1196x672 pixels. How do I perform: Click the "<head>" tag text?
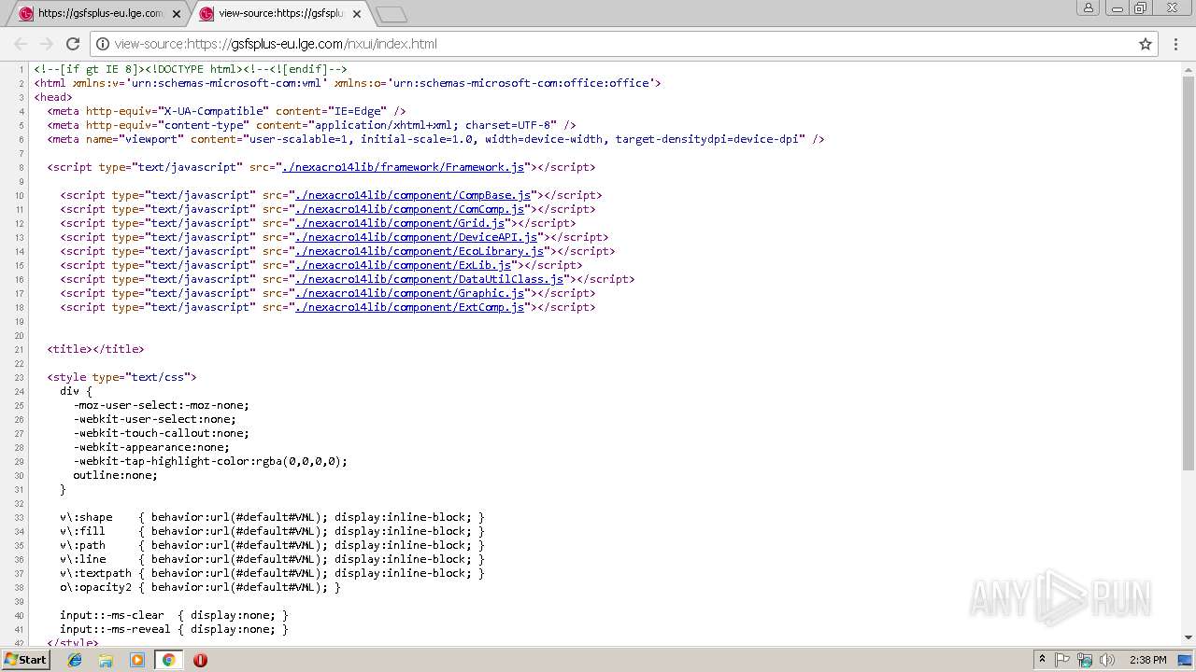pos(53,97)
